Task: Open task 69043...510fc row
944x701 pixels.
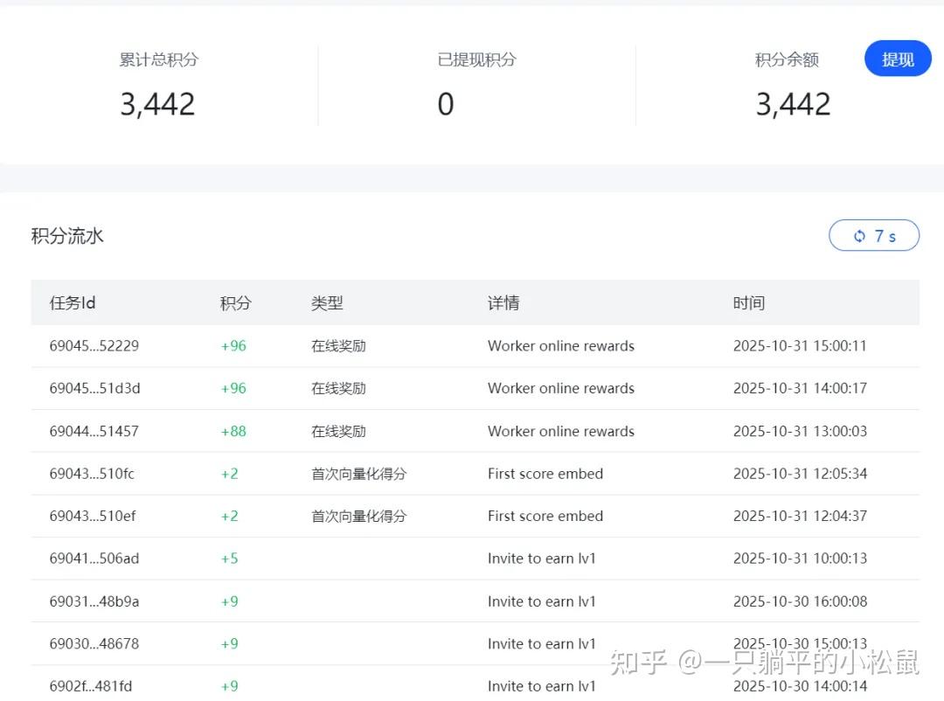Action: 93,474
